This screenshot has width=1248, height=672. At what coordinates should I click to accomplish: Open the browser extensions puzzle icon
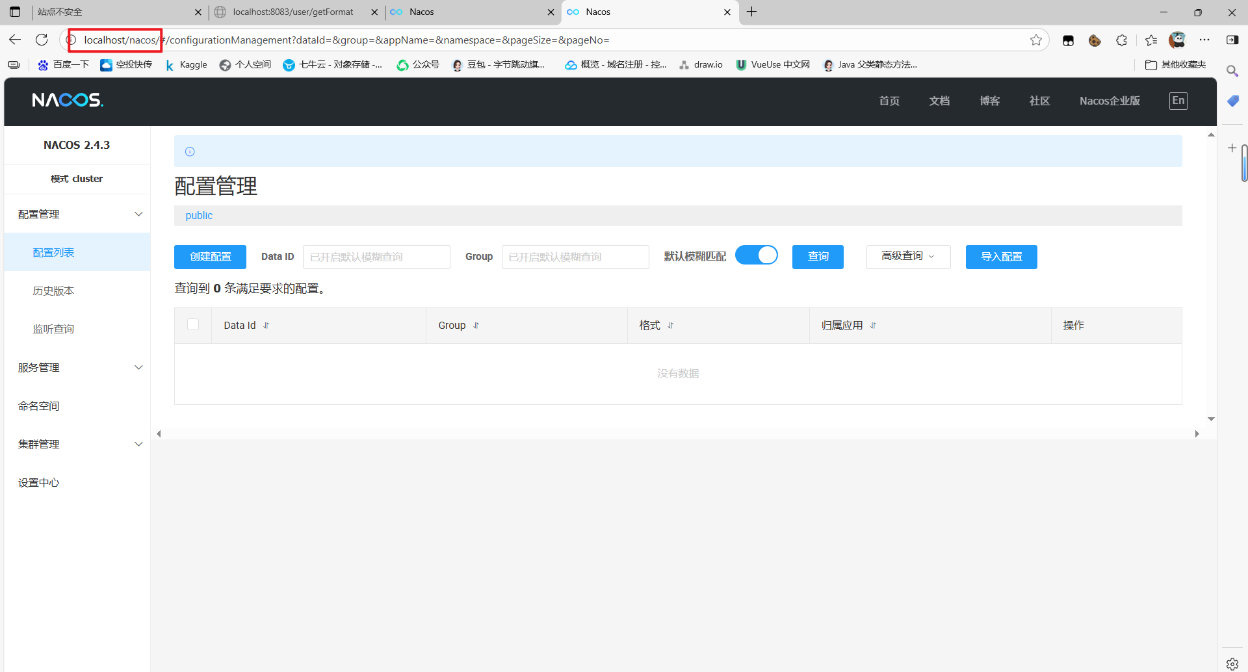pyautogui.click(x=1122, y=40)
